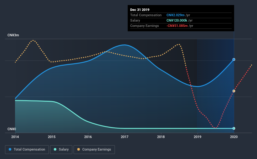This screenshot has height=159, width=257.
Task: Toggle the Total Compensation legend button
Action: pos(27,150)
